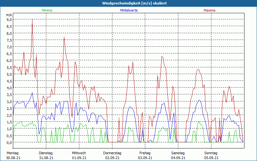Click the date 05.09.21

click(x=211, y=158)
